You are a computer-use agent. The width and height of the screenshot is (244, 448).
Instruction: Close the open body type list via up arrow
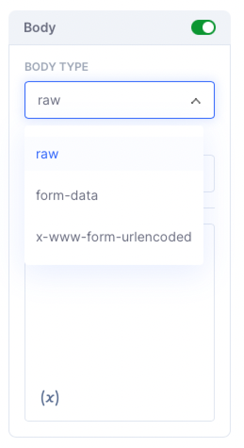click(x=196, y=101)
